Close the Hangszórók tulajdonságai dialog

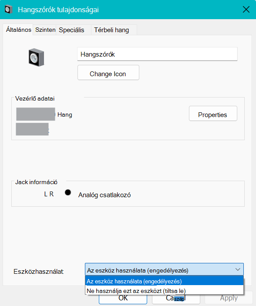(x=246, y=10)
